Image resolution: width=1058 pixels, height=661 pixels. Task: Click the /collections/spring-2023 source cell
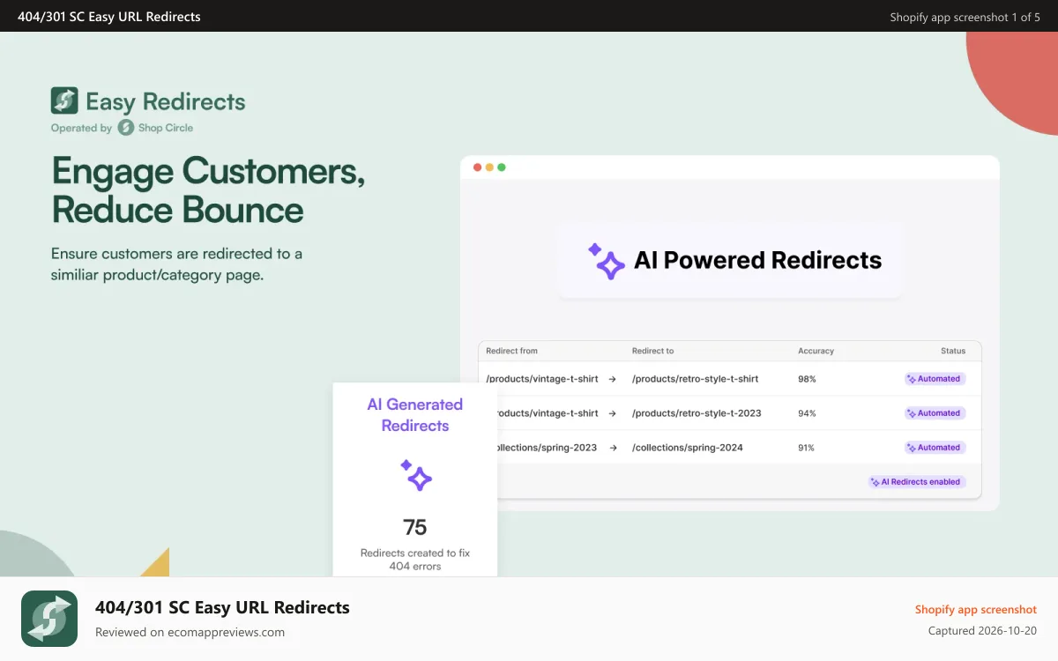point(547,448)
